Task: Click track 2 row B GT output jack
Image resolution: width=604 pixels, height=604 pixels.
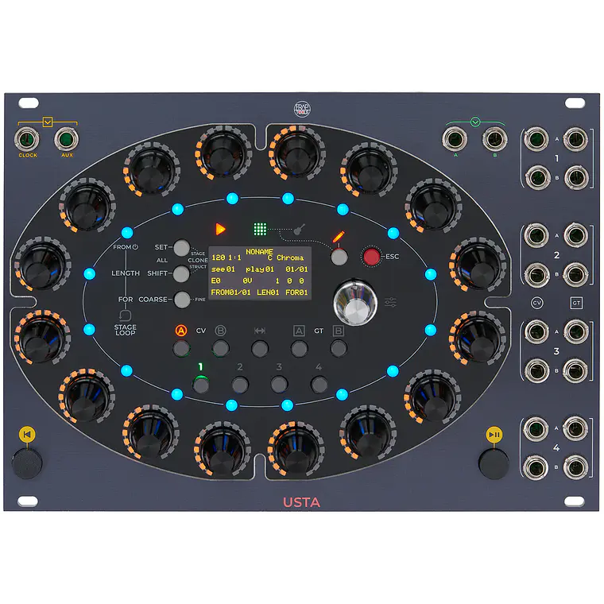Action: 576,274
